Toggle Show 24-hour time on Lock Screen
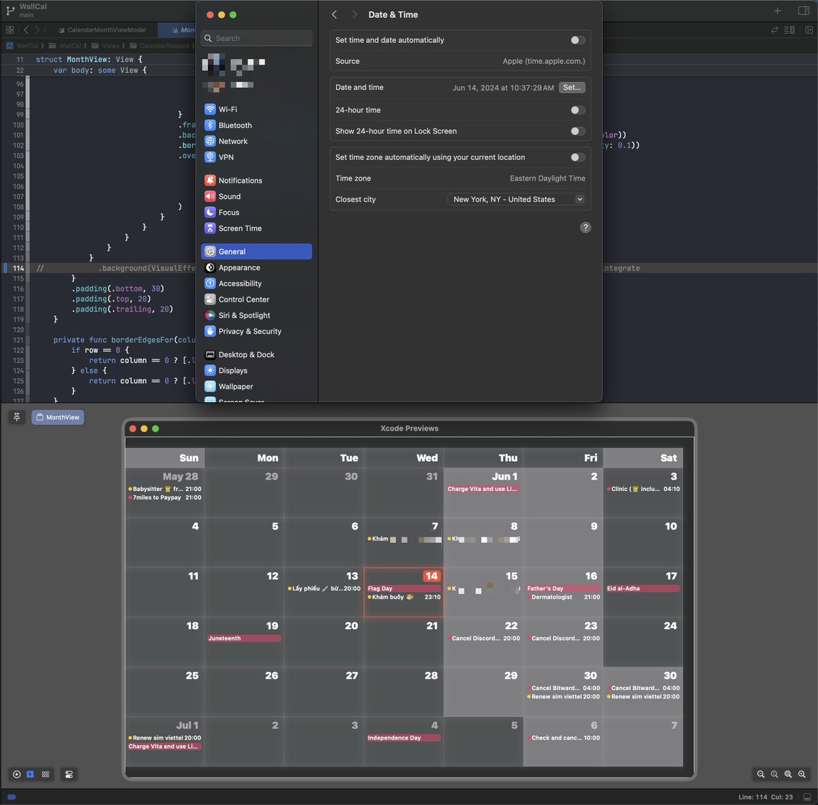The width and height of the screenshot is (818, 805). pos(577,131)
